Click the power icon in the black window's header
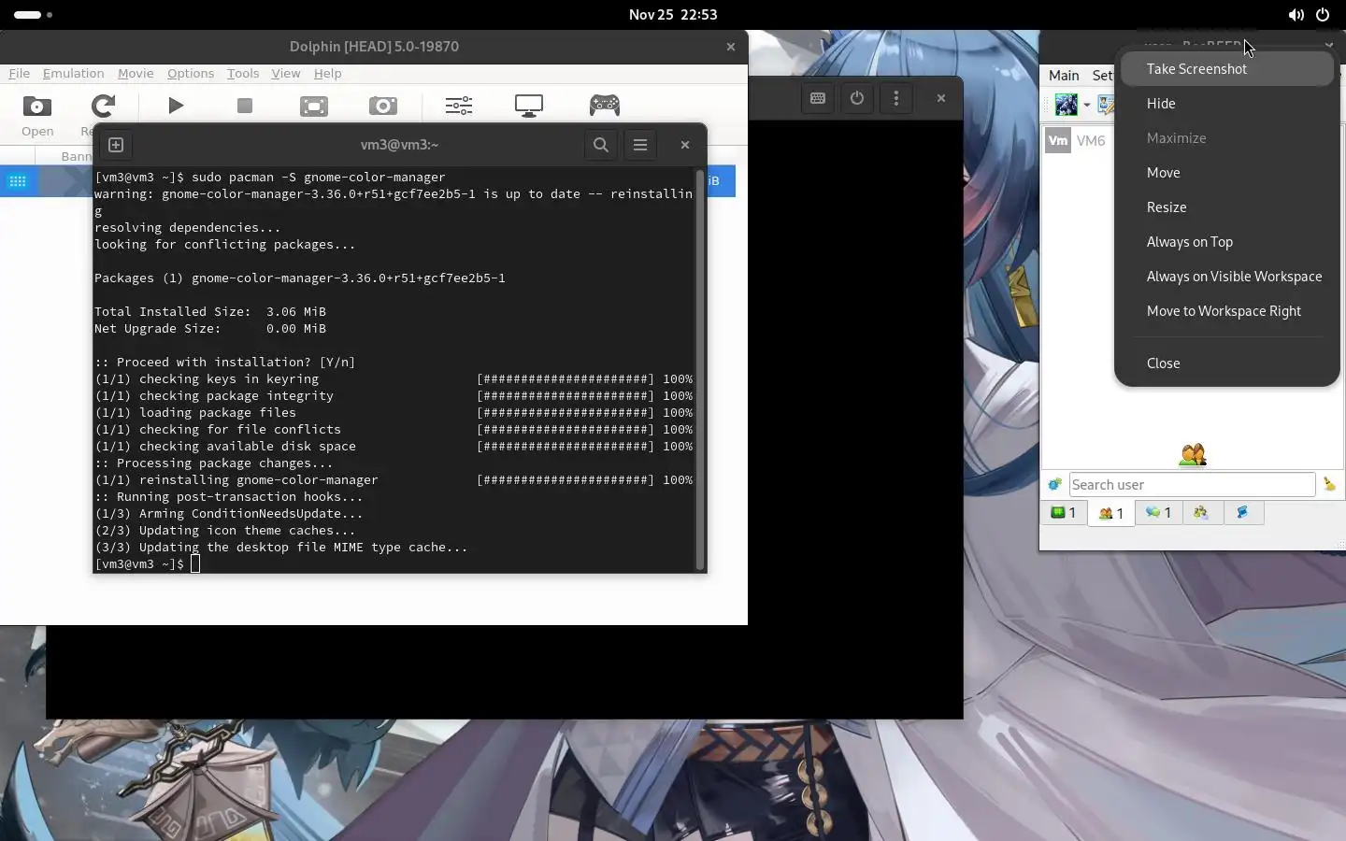 click(857, 98)
